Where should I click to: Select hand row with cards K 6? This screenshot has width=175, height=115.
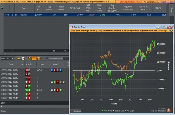34,94
